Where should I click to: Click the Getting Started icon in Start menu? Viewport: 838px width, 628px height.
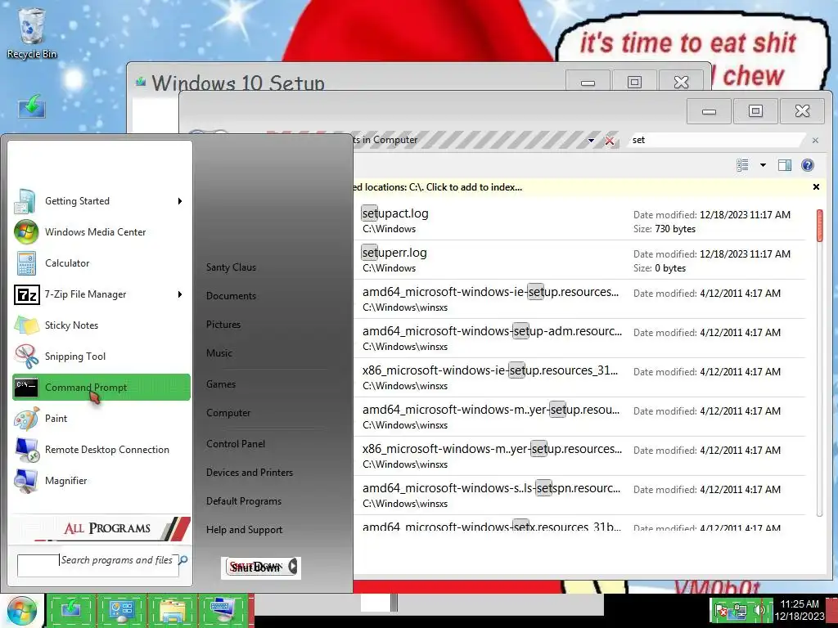(25, 201)
